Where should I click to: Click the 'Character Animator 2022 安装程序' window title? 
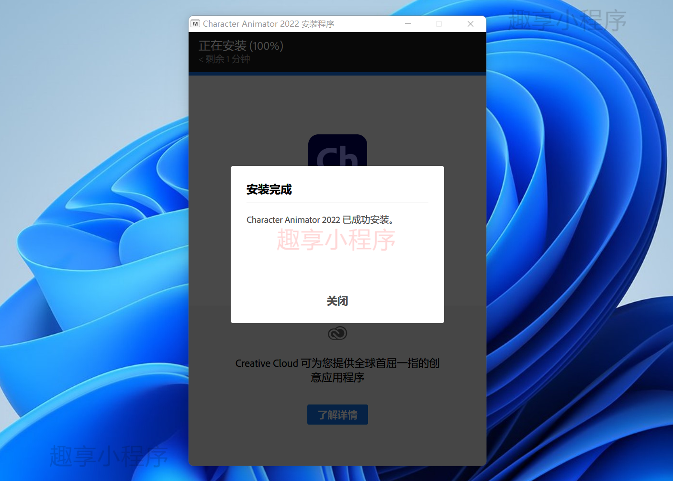(x=269, y=24)
